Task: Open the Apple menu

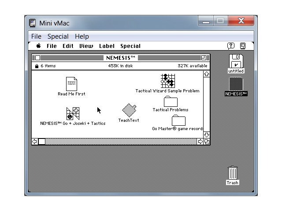Action: pyautogui.click(x=38, y=46)
